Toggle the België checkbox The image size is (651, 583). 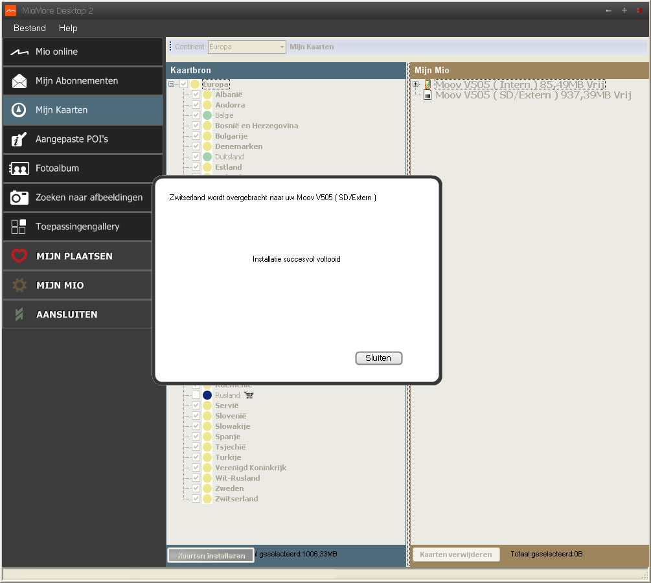click(196, 115)
